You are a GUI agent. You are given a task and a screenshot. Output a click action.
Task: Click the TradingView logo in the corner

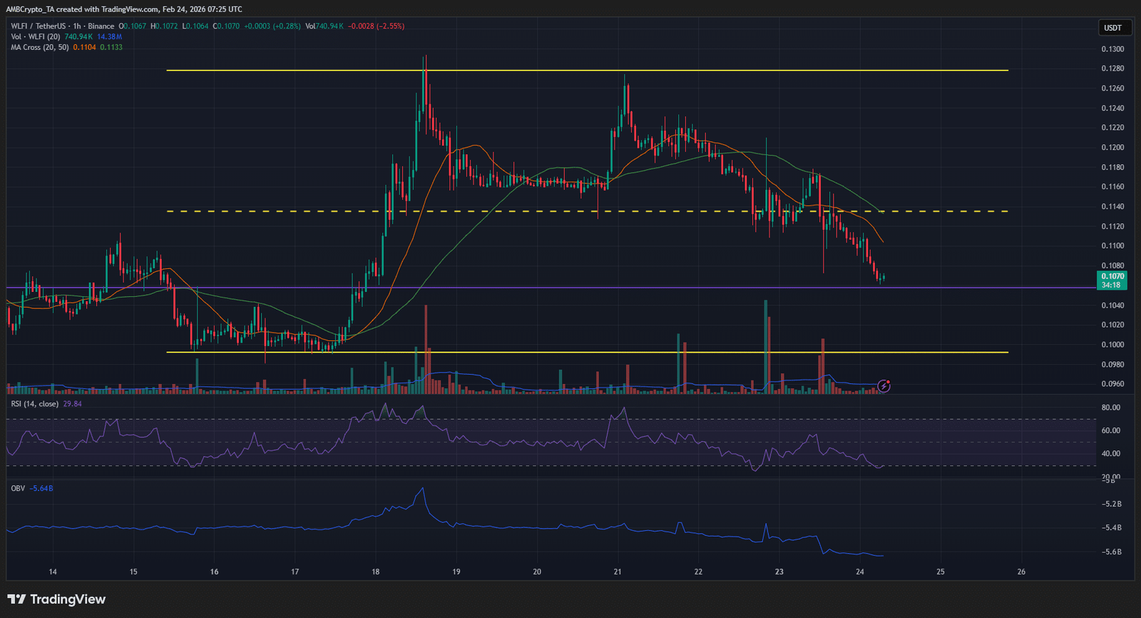(56, 599)
